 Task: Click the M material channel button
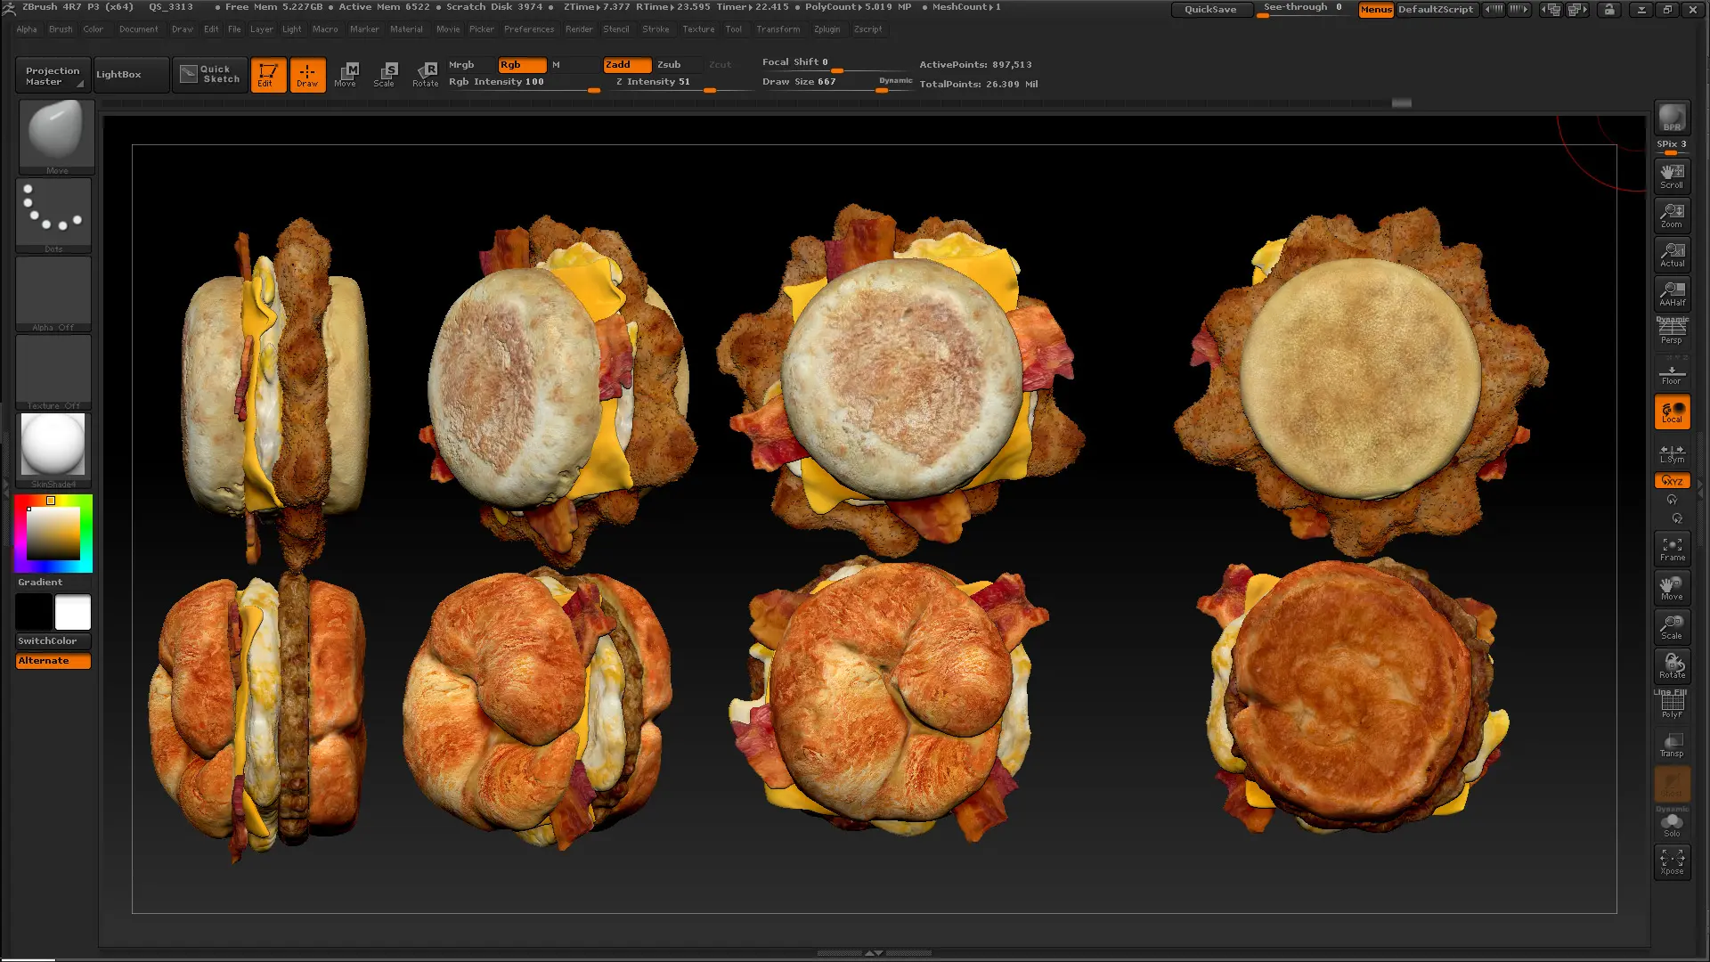[574, 65]
